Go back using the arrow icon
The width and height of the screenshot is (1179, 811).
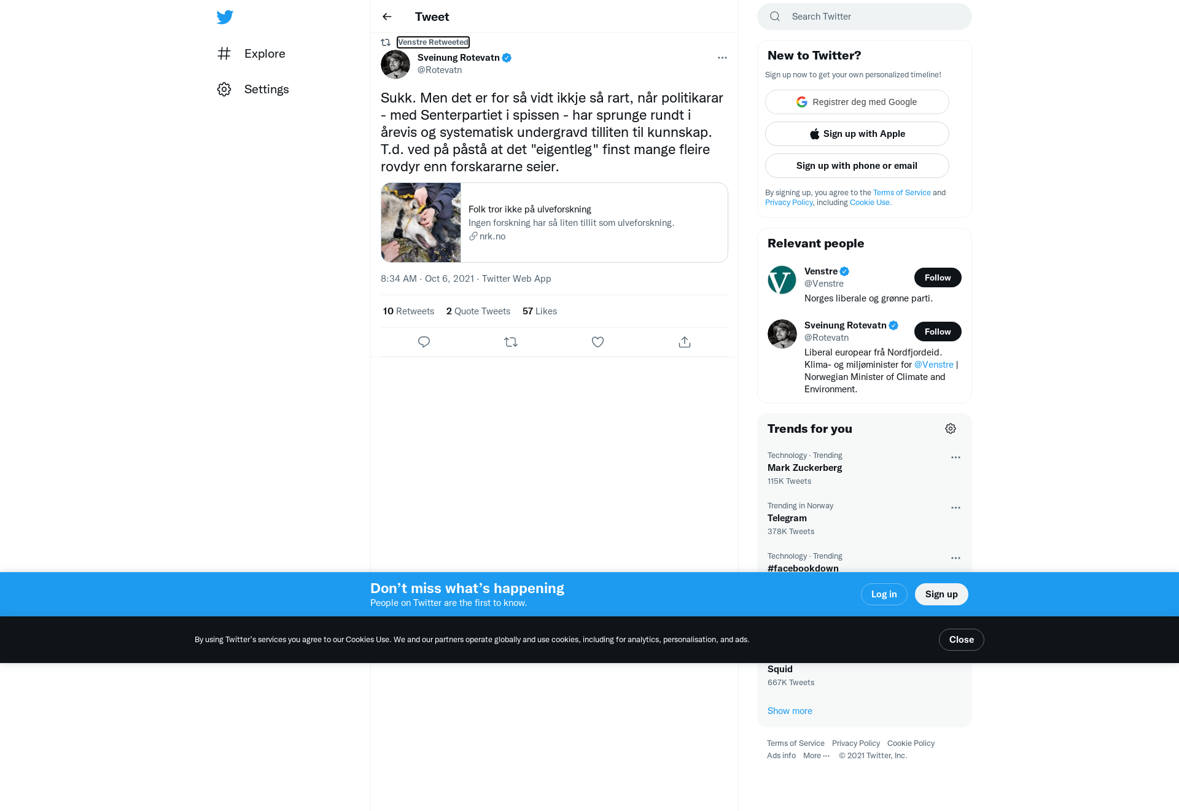[x=387, y=17]
